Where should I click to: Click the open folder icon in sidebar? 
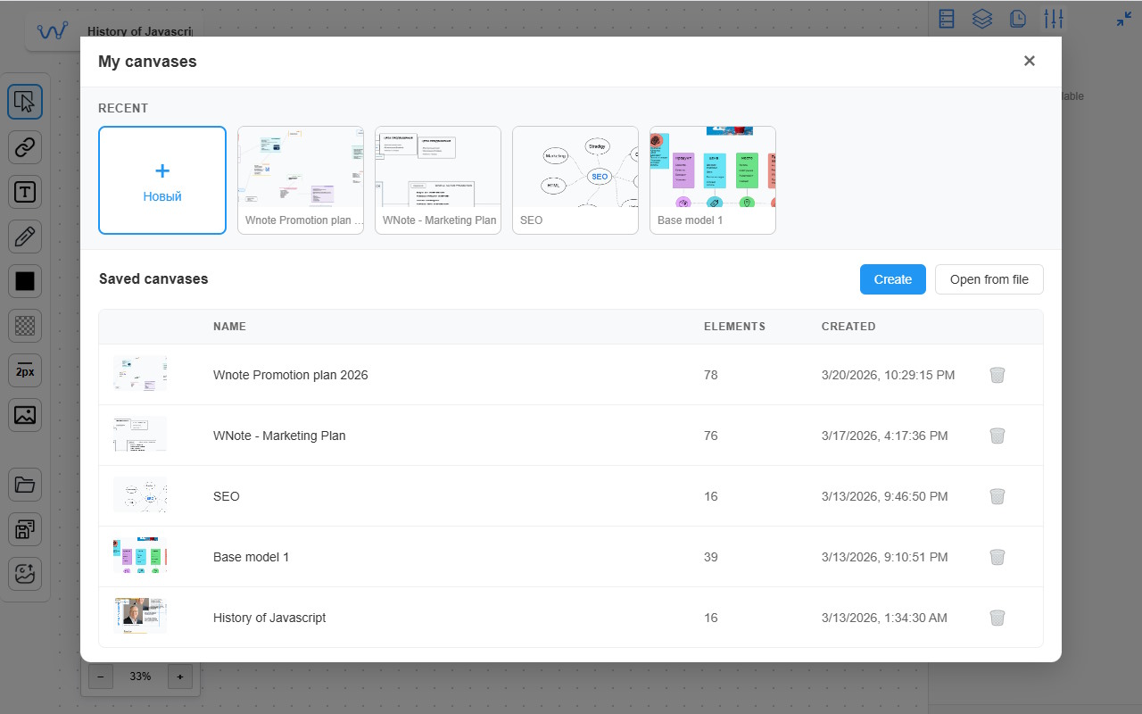(25, 485)
